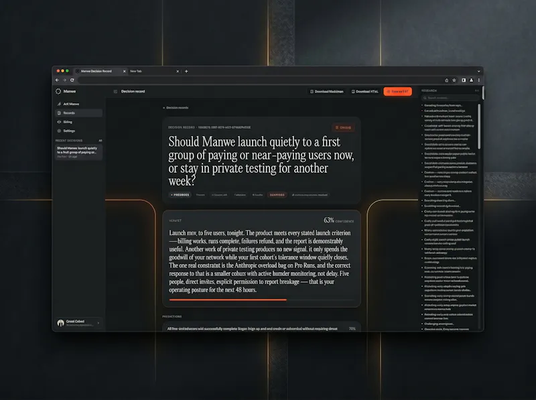The image size is (536, 400).
Task: Reload the page with the refresh icon
Action: coord(72,80)
